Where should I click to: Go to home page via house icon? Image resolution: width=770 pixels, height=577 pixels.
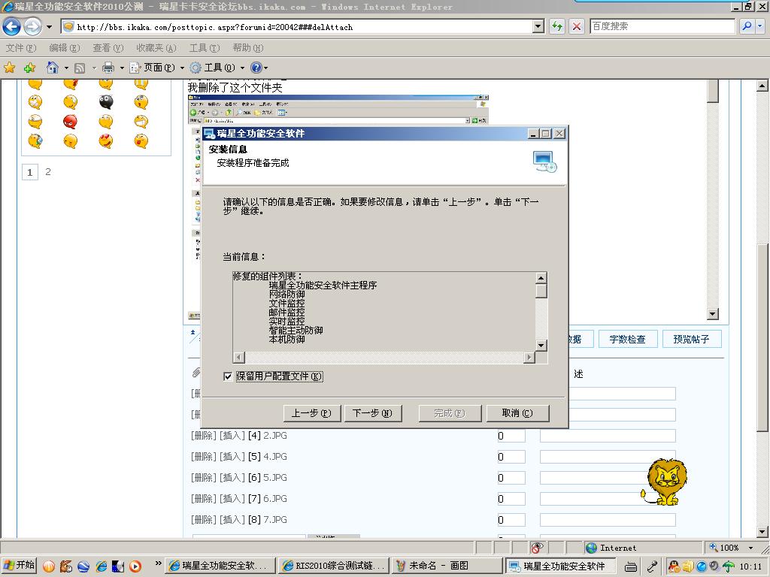pos(53,67)
